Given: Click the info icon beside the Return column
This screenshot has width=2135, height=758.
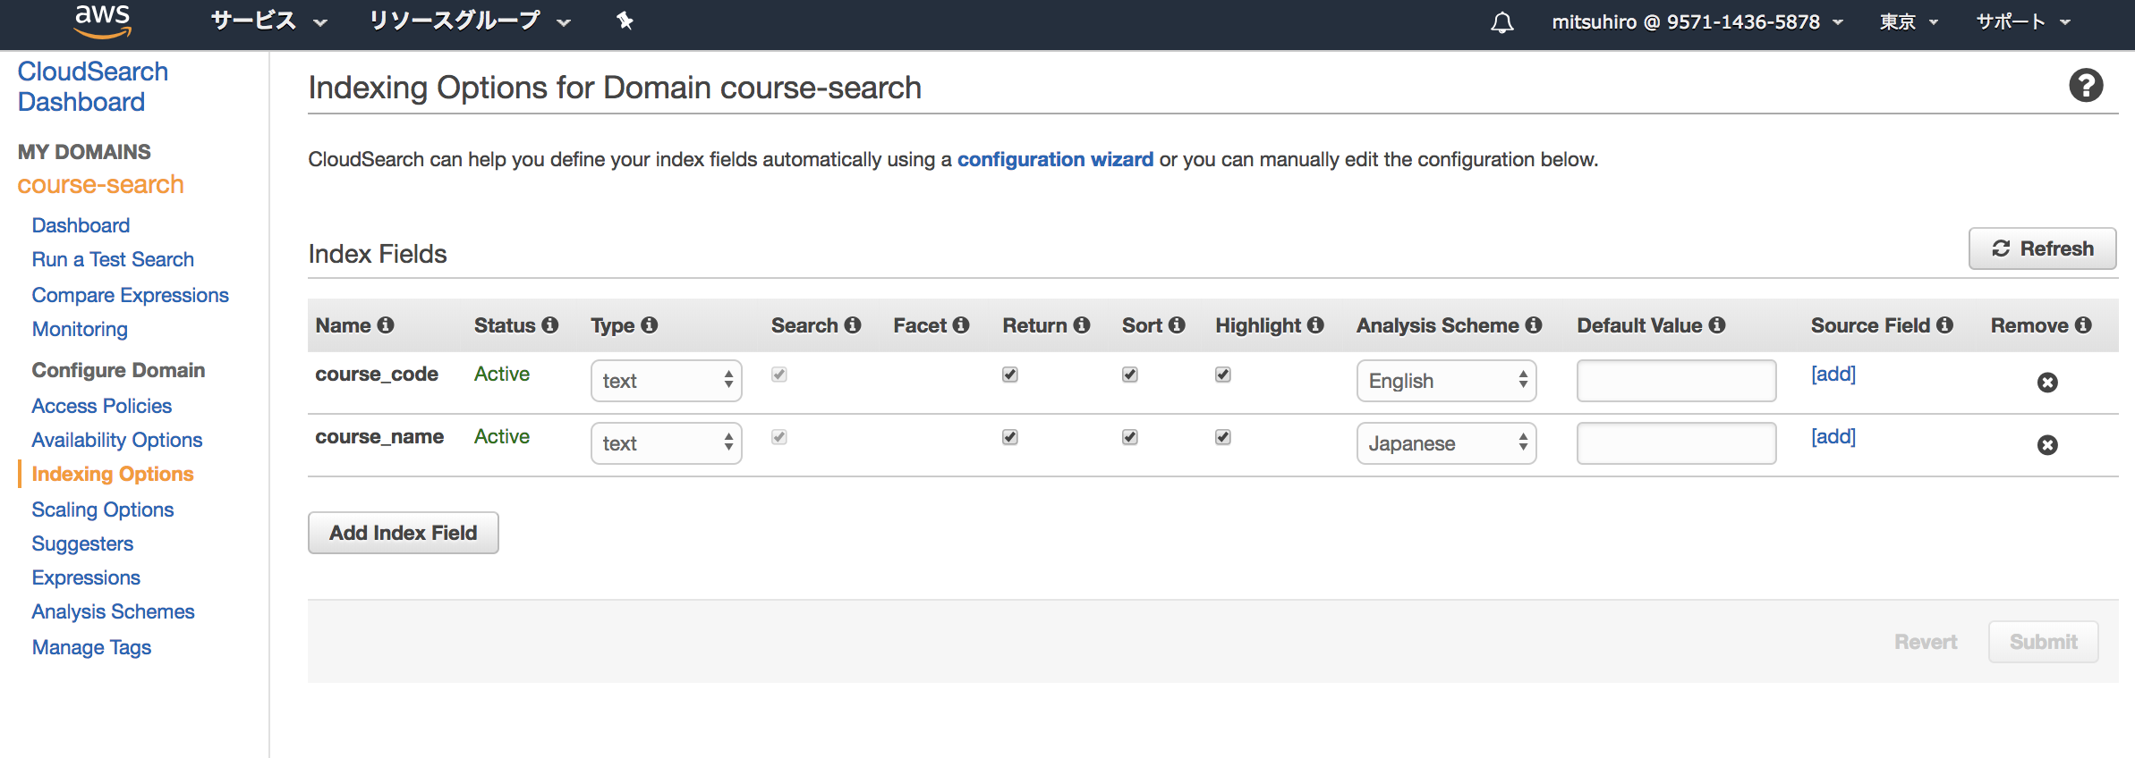Looking at the screenshot, I should [x=1082, y=325].
